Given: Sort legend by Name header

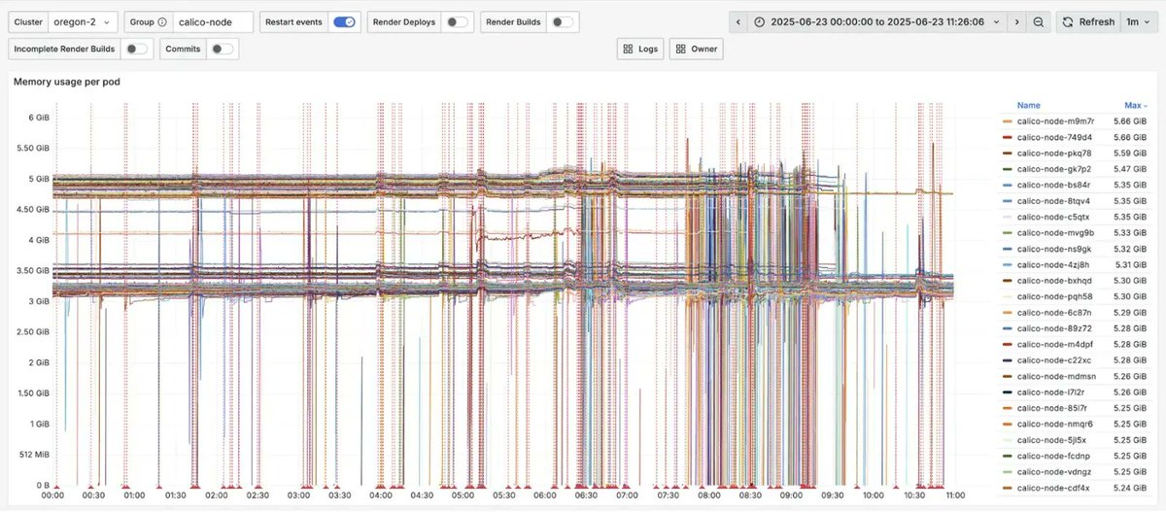Looking at the screenshot, I should [1029, 105].
